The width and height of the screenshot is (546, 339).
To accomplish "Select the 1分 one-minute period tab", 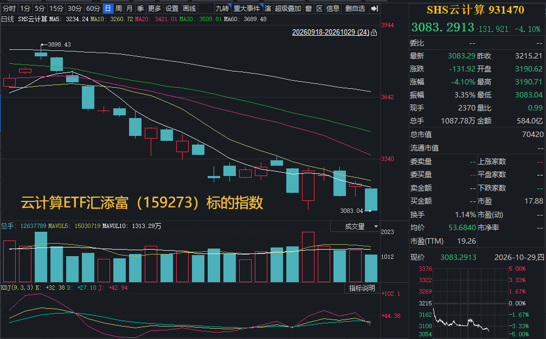I will (x=25, y=8).
